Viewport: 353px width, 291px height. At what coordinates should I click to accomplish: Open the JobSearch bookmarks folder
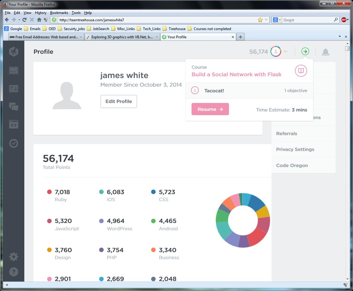pos(98,29)
